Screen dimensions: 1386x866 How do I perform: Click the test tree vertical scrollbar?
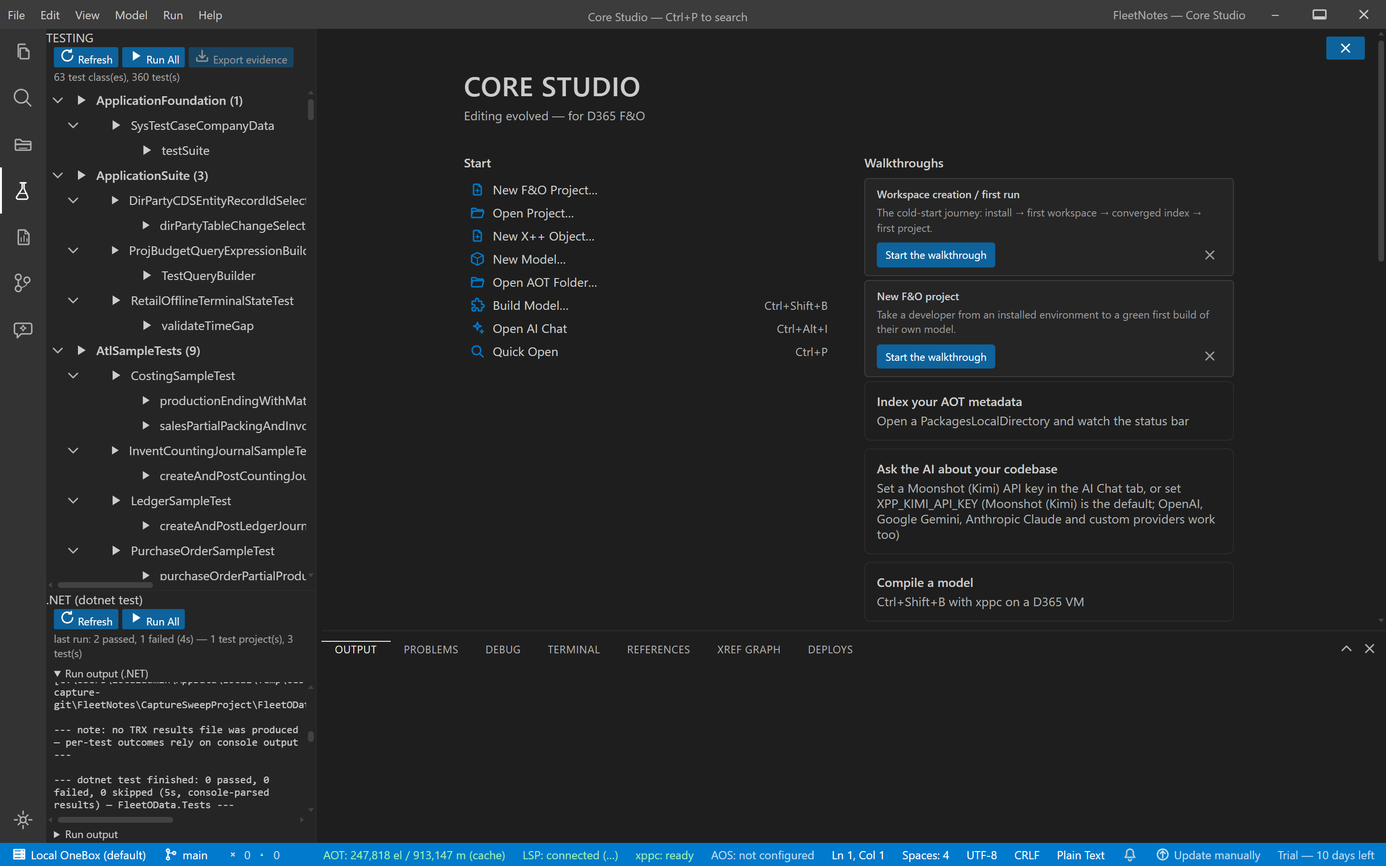click(x=311, y=109)
